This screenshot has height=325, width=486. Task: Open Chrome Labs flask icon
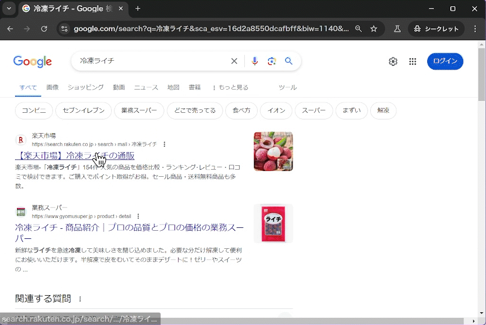(x=397, y=29)
